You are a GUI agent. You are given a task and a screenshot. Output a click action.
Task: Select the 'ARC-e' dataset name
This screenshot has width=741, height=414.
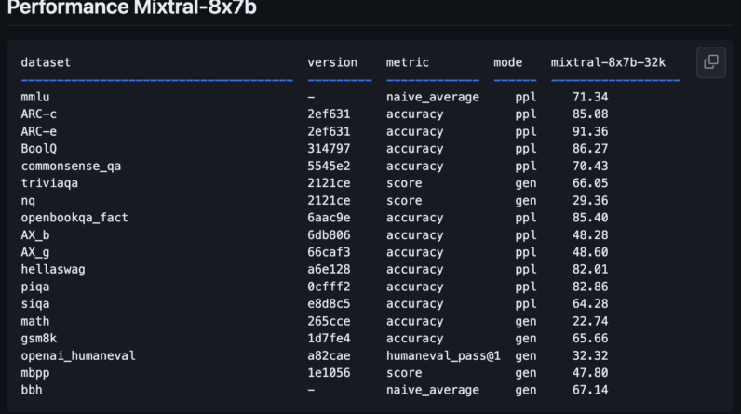coord(39,131)
